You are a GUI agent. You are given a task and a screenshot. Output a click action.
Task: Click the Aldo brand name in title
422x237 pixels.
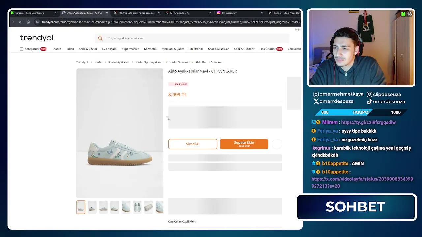point(172,71)
